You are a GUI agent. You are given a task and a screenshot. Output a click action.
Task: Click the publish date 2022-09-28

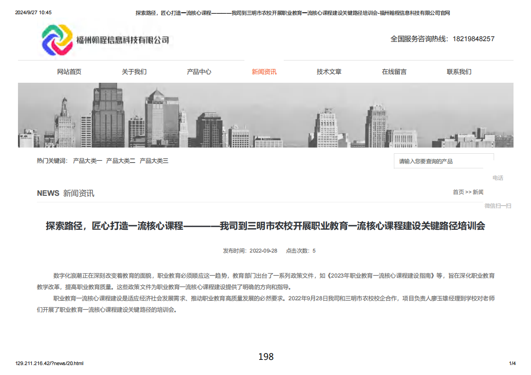point(263,251)
